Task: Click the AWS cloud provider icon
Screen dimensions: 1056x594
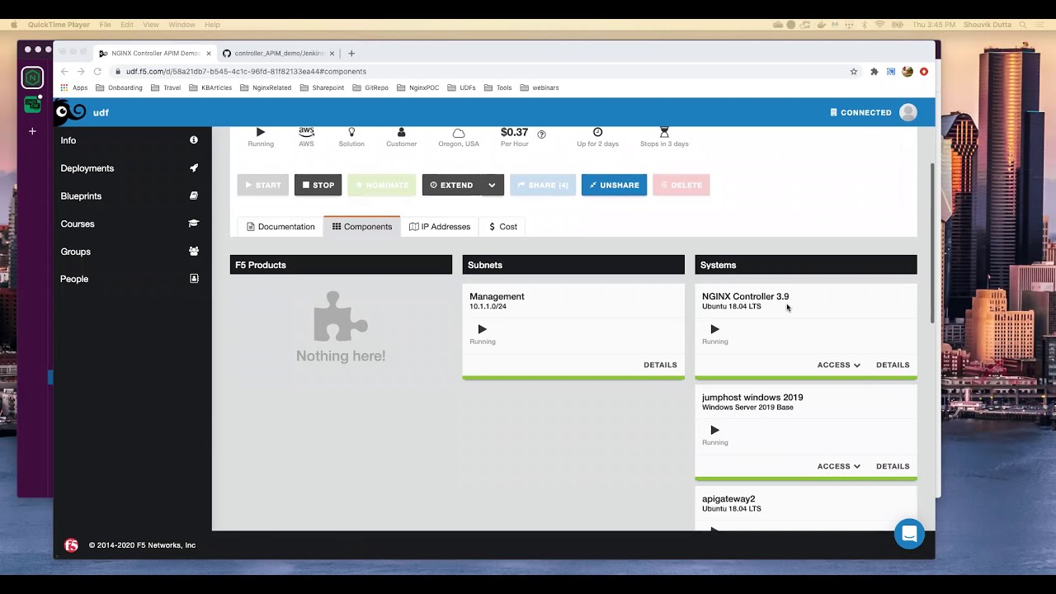Action: point(306,132)
